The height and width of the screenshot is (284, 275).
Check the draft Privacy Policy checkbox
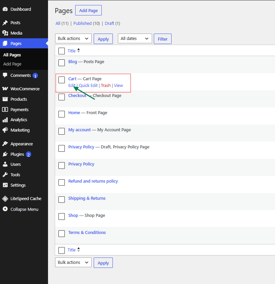click(61, 148)
